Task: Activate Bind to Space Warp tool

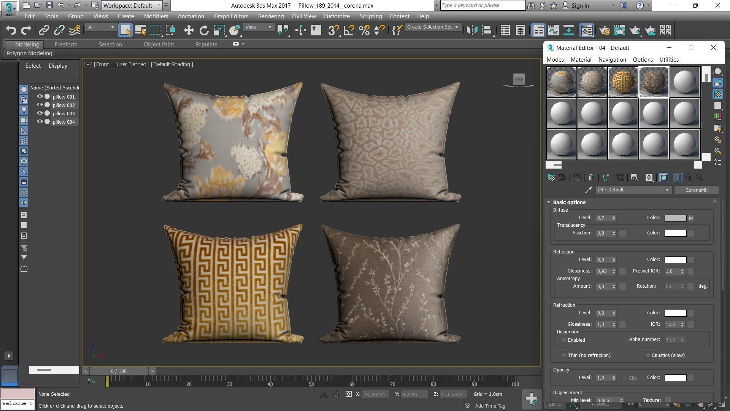Action: point(75,30)
